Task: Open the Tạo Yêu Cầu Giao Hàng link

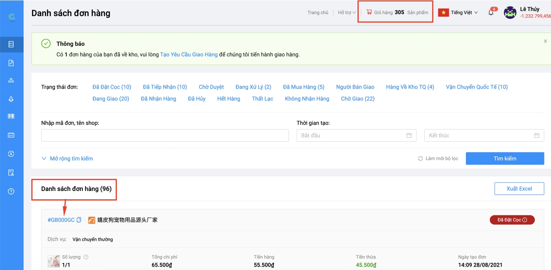Action: click(x=188, y=54)
